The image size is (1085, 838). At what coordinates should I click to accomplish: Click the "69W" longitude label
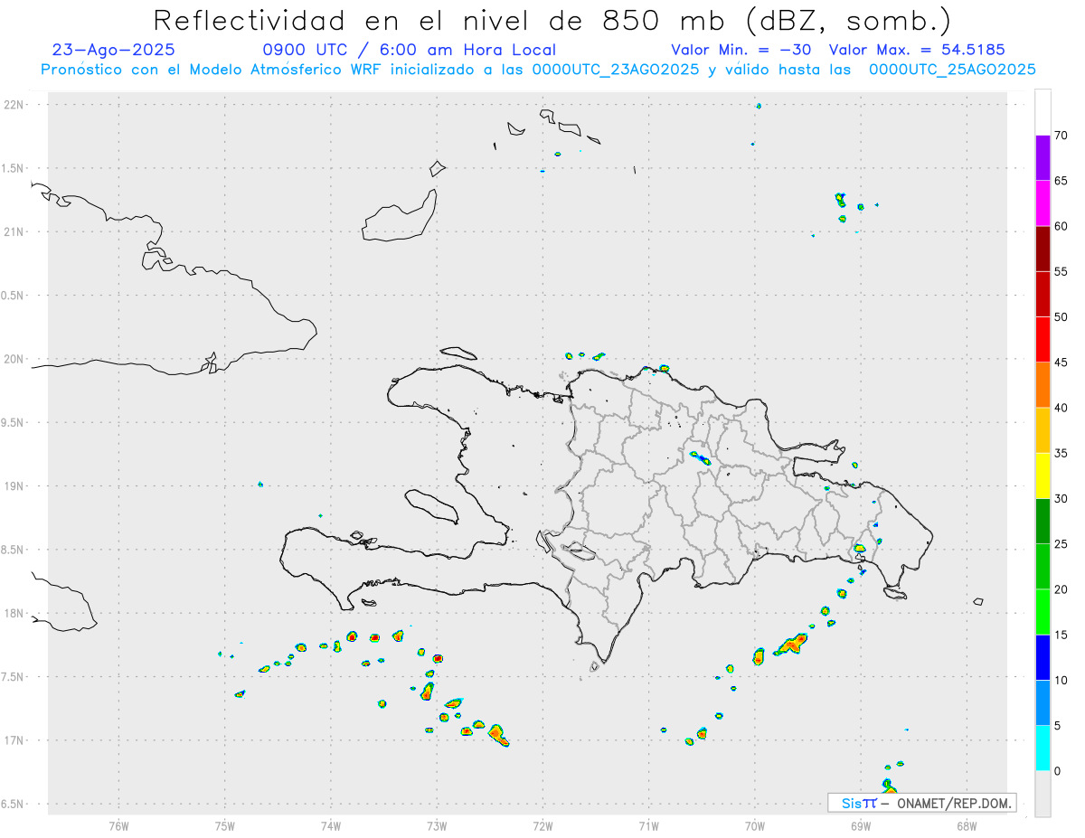click(x=861, y=825)
